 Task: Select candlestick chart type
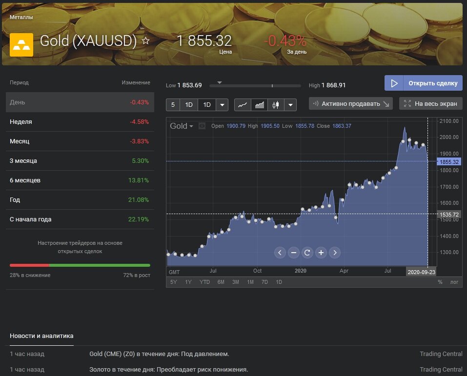click(276, 105)
